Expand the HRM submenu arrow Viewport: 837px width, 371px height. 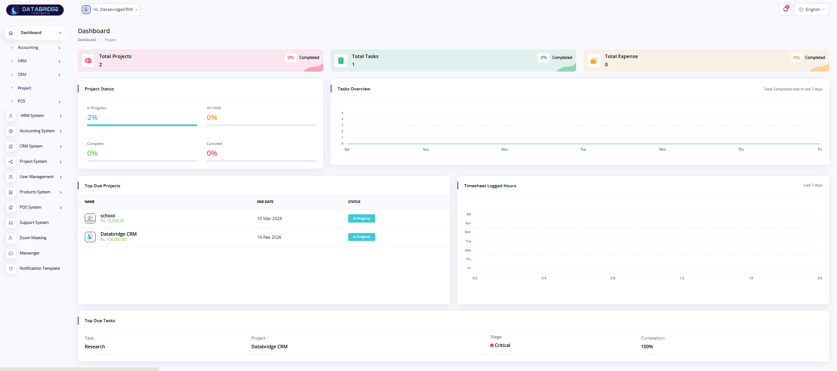[59, 62]
